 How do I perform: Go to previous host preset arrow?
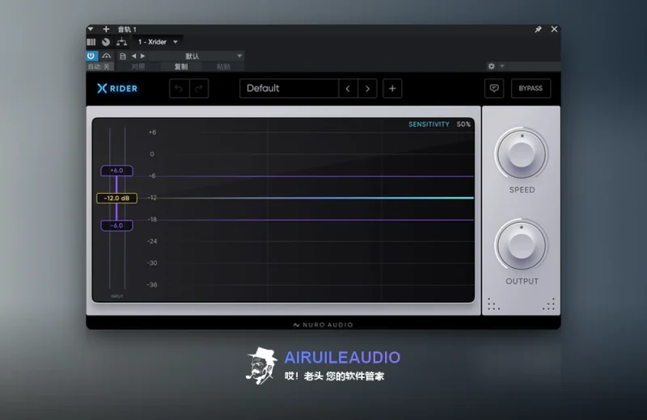[133, 56]
